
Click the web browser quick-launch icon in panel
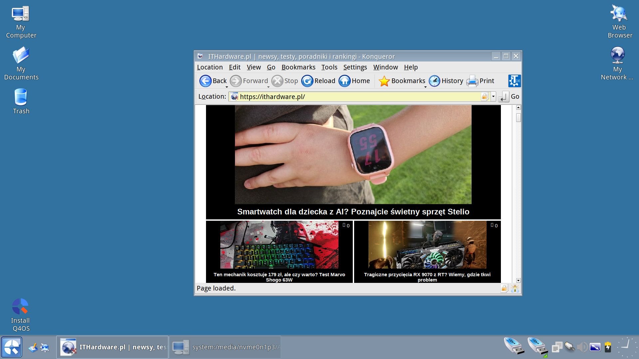coord(45,348)
